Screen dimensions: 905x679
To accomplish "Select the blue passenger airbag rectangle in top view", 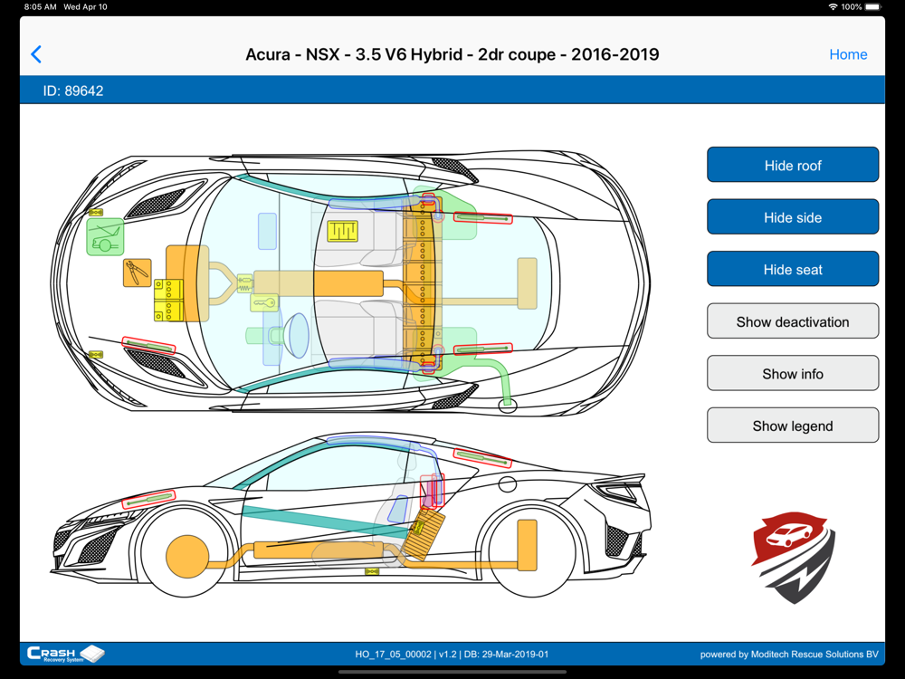I will [267, 231].
